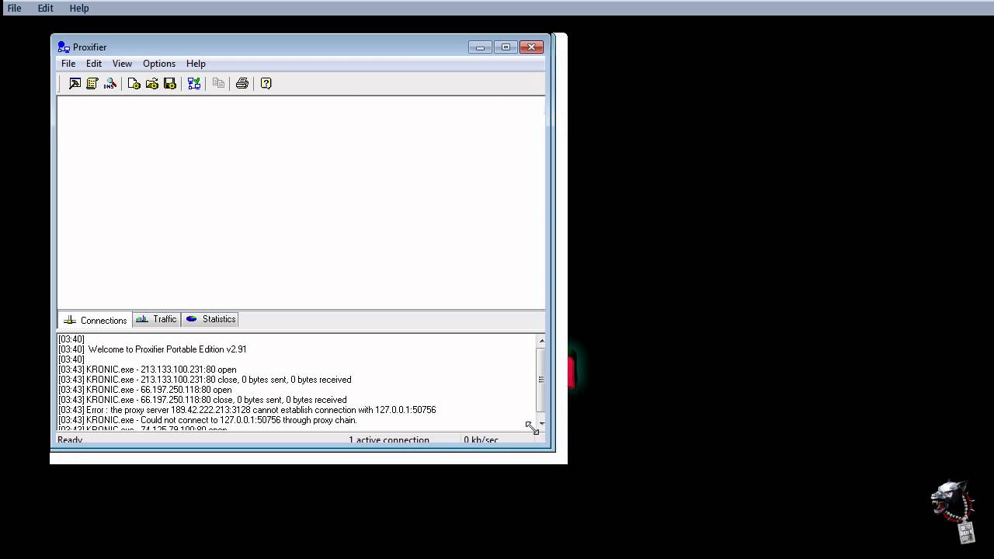Open Proxifier Help menu
Screen dimensions: 994x559
pyautogui.click(x=196, y=64)
